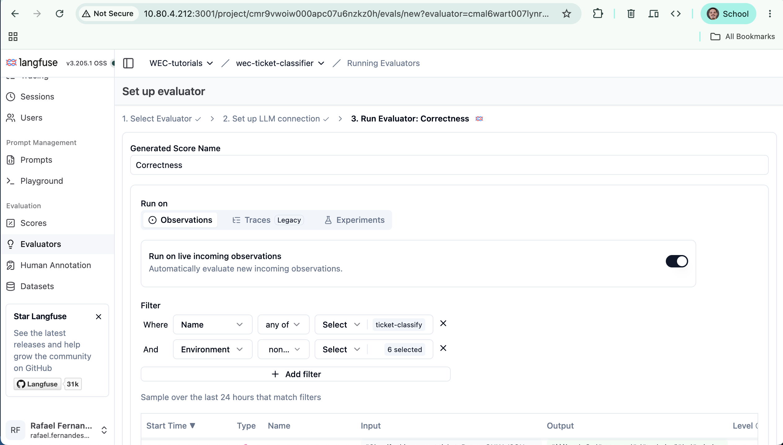Open Human Annotation in the sidebar
783x445 pixels.
point(57,265)
